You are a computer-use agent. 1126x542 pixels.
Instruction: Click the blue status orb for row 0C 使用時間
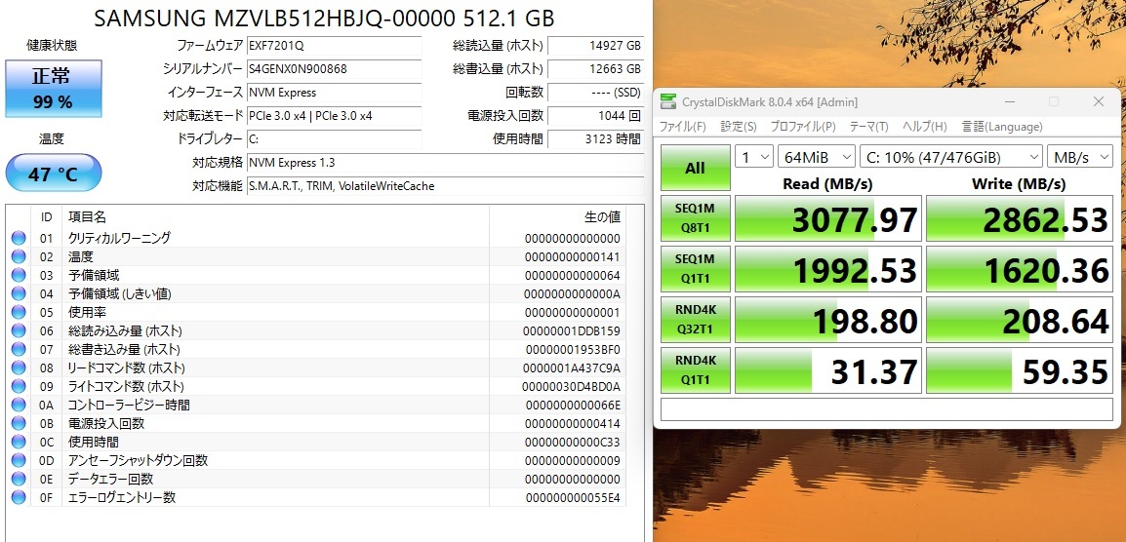point(18,443)
